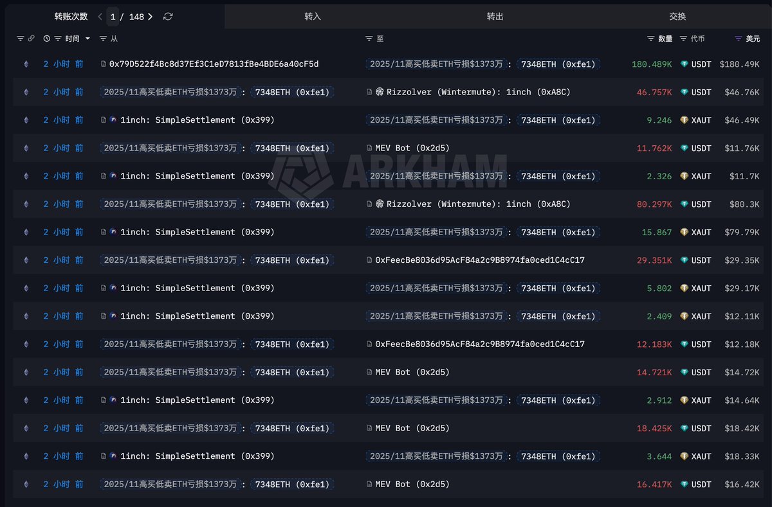Click the USDT token label in the 14.721K row
This screenshot has width=772, height=507.
click(701, 372)
